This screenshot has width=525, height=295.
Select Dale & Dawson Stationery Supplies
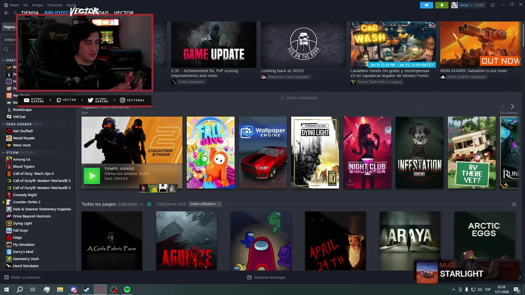click(42, 209)
